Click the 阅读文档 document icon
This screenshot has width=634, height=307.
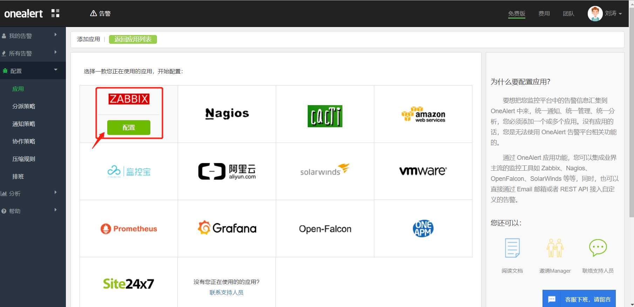512,248
